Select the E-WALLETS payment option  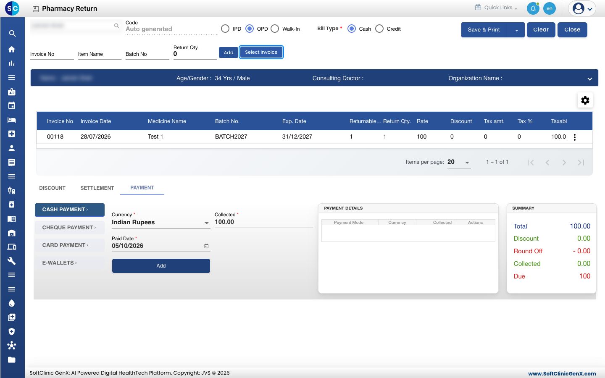[x=70, y=263]
